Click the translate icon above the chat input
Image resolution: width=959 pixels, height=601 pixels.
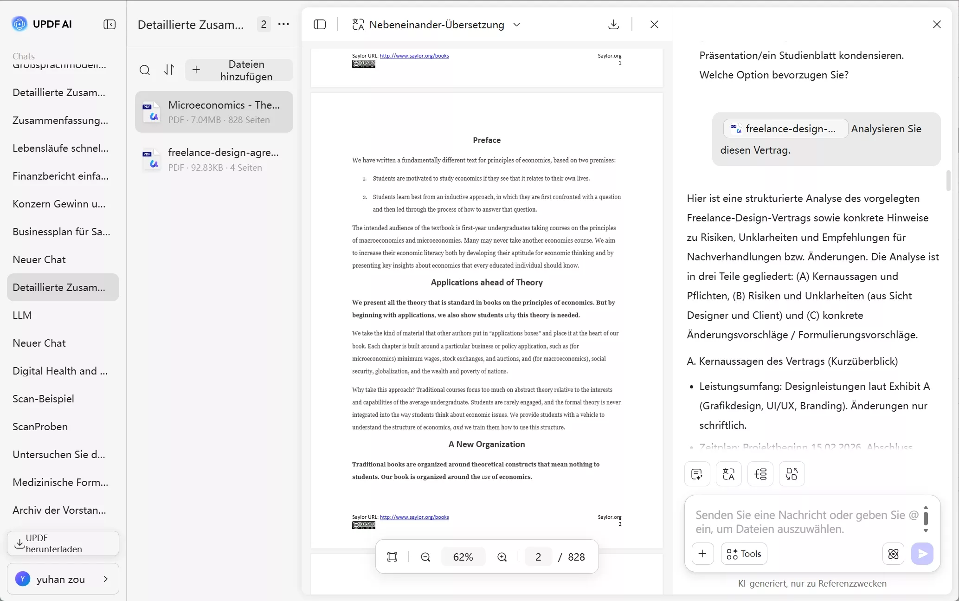pos(728,474)
